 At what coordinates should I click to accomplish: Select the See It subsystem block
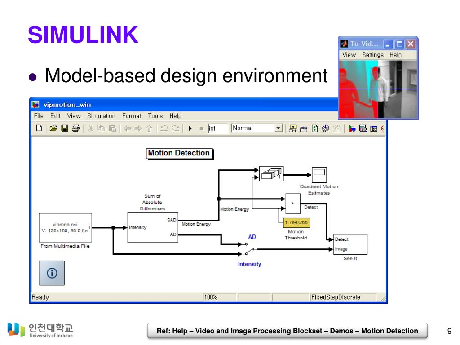(350, 244)
